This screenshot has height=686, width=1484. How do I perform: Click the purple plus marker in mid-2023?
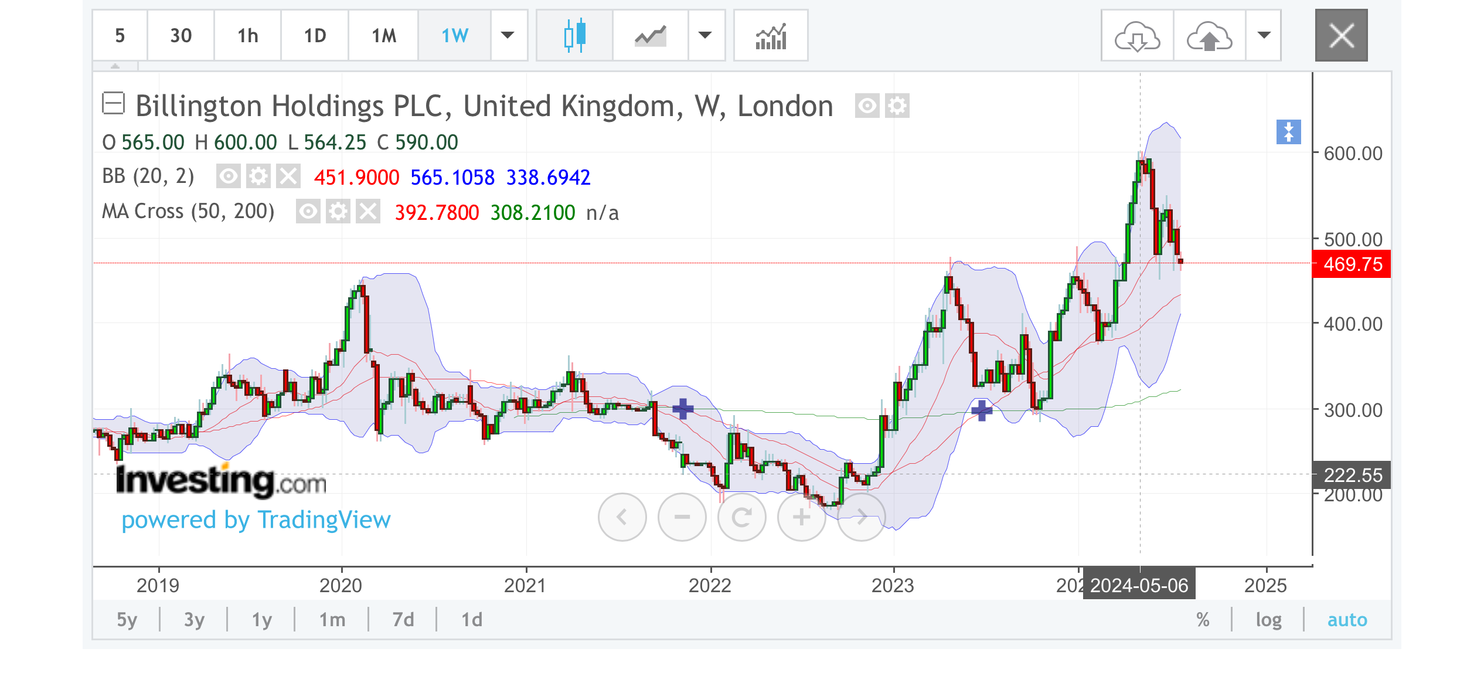click(982, 410)
